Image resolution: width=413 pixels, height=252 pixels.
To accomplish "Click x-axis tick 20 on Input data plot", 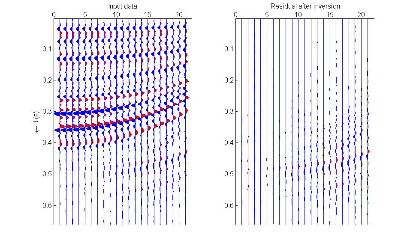I will 179,15.
